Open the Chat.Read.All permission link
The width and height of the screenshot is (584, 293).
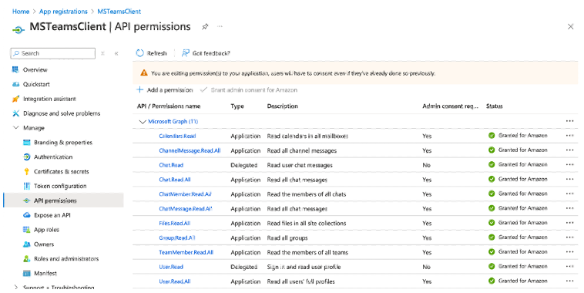(175, 180)
